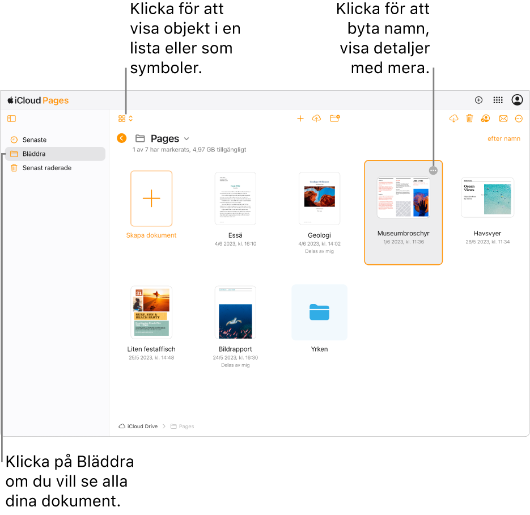Viewport: 530px width, 515px height.
Task: Download the selection with the cloud download icon
Action: (x=453, y=119)
